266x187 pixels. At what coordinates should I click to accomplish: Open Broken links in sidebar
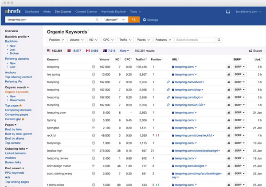point(13,162)
